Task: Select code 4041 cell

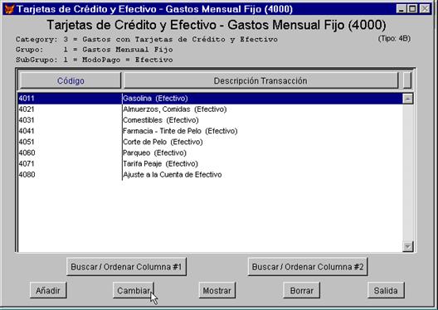Action: pyautogui.click(x=70, y=131)
